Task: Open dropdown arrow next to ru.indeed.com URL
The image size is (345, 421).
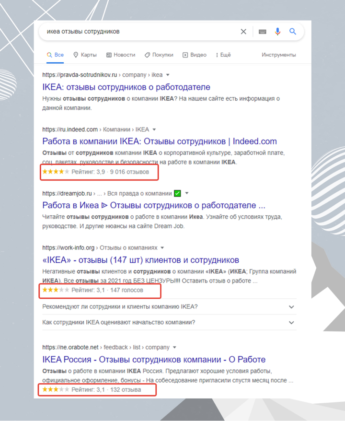Action: [154, 129]
